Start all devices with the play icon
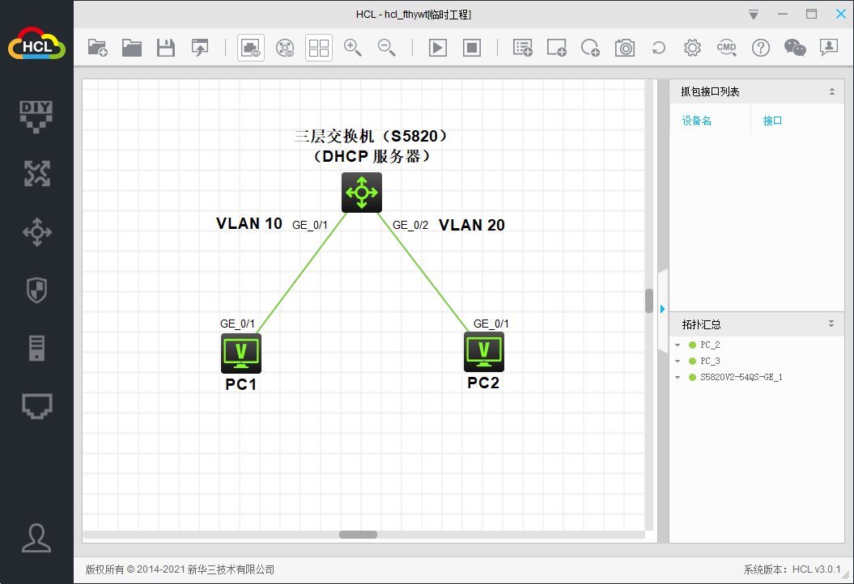 point(437,48)
